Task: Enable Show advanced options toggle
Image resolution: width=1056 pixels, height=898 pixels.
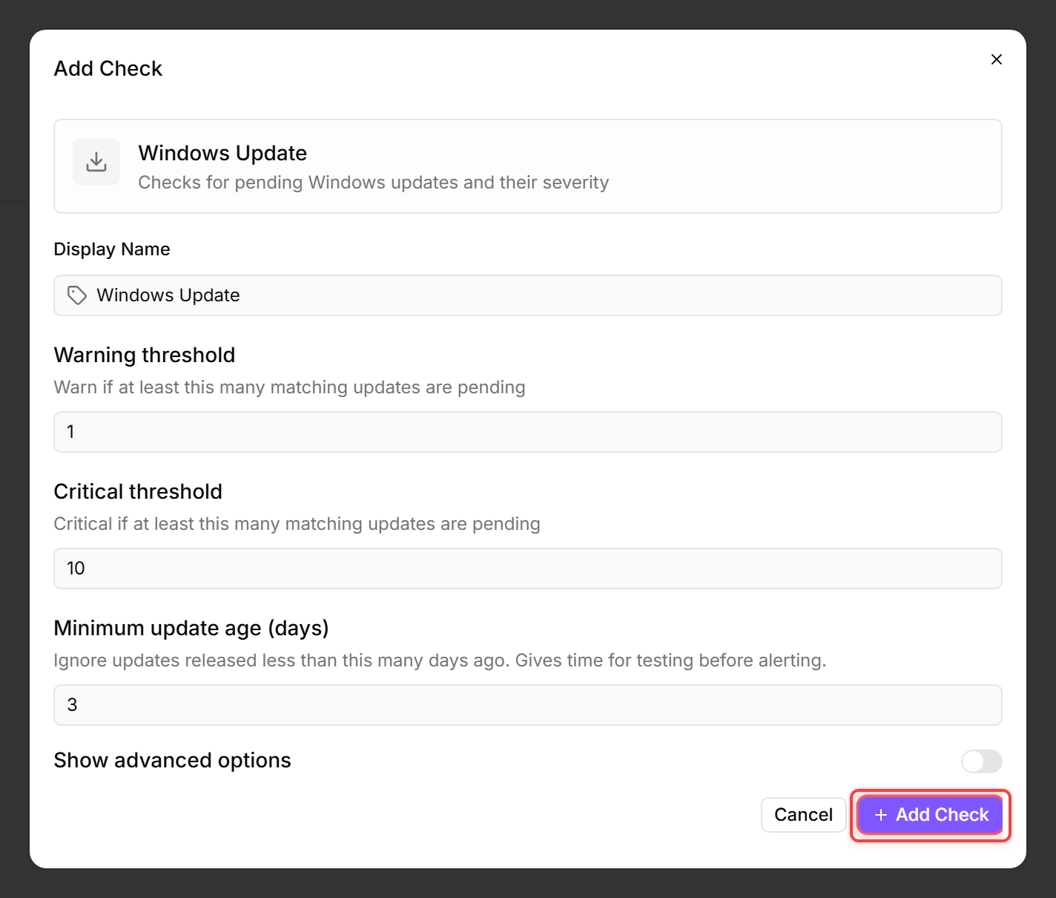Action: (982, 761)
